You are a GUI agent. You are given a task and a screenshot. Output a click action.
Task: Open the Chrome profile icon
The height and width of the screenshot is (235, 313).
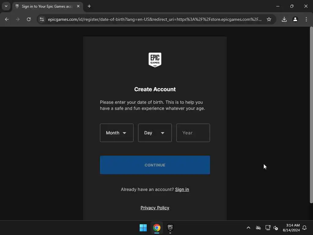tap(295, 19)
